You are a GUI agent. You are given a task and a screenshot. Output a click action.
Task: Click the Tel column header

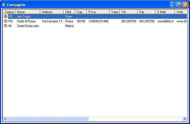[x=129, y=12]
